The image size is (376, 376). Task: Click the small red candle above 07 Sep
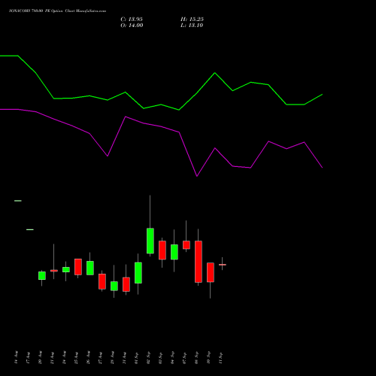click(x=186, y=245)
